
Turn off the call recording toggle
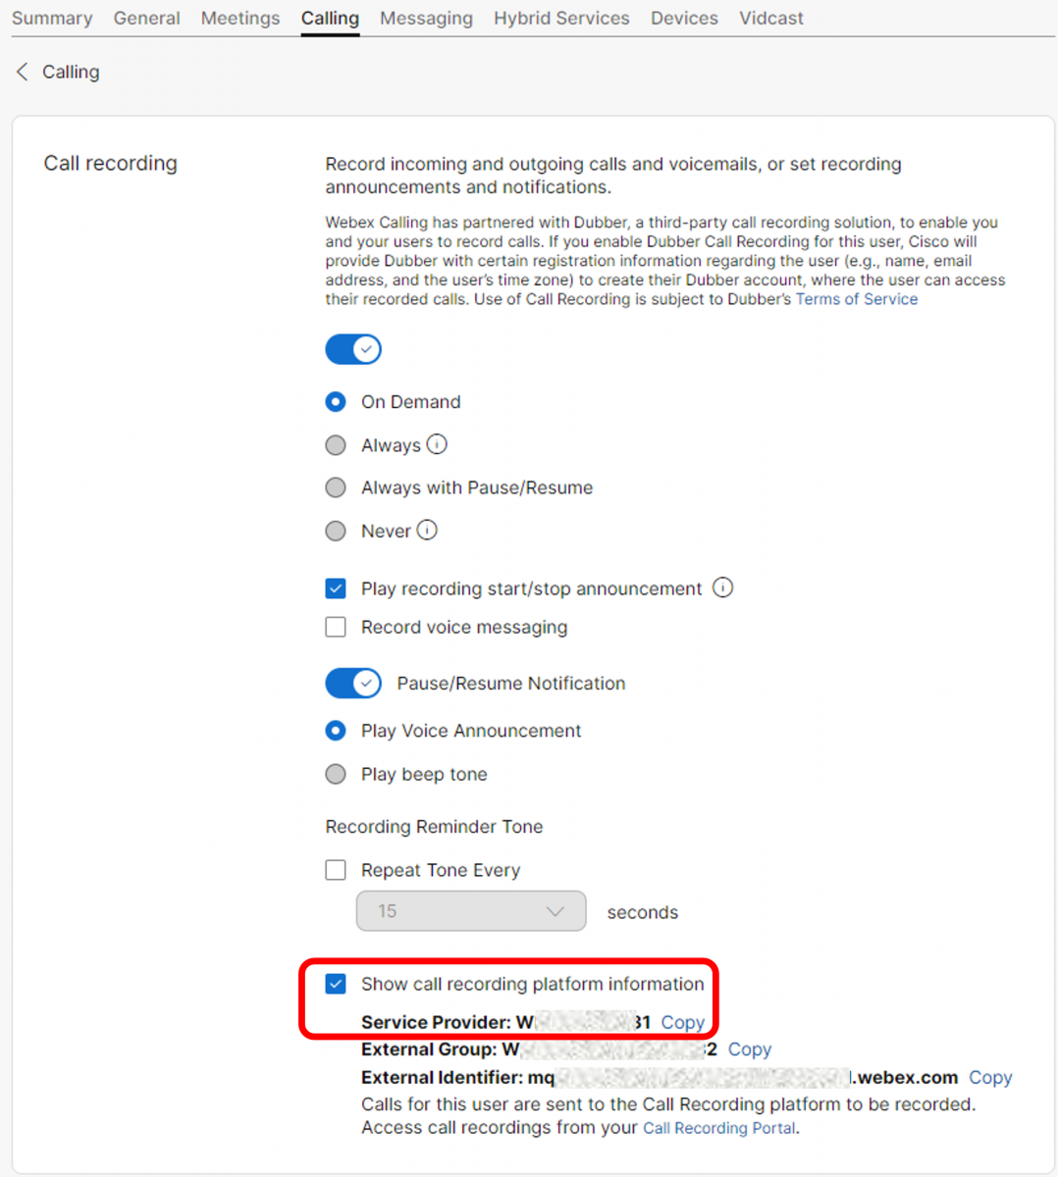353,349
